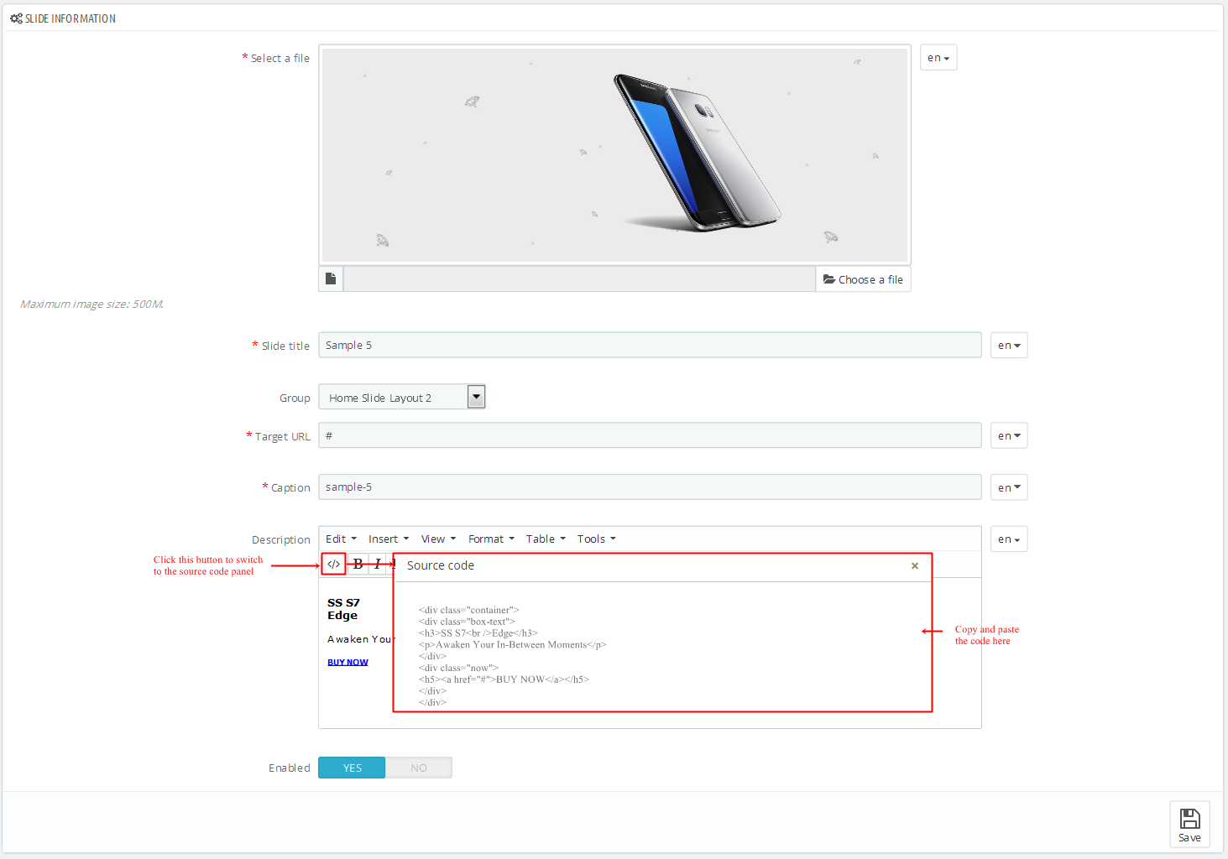
Task: Click the phone slide image preview
Action: (614, 155)
